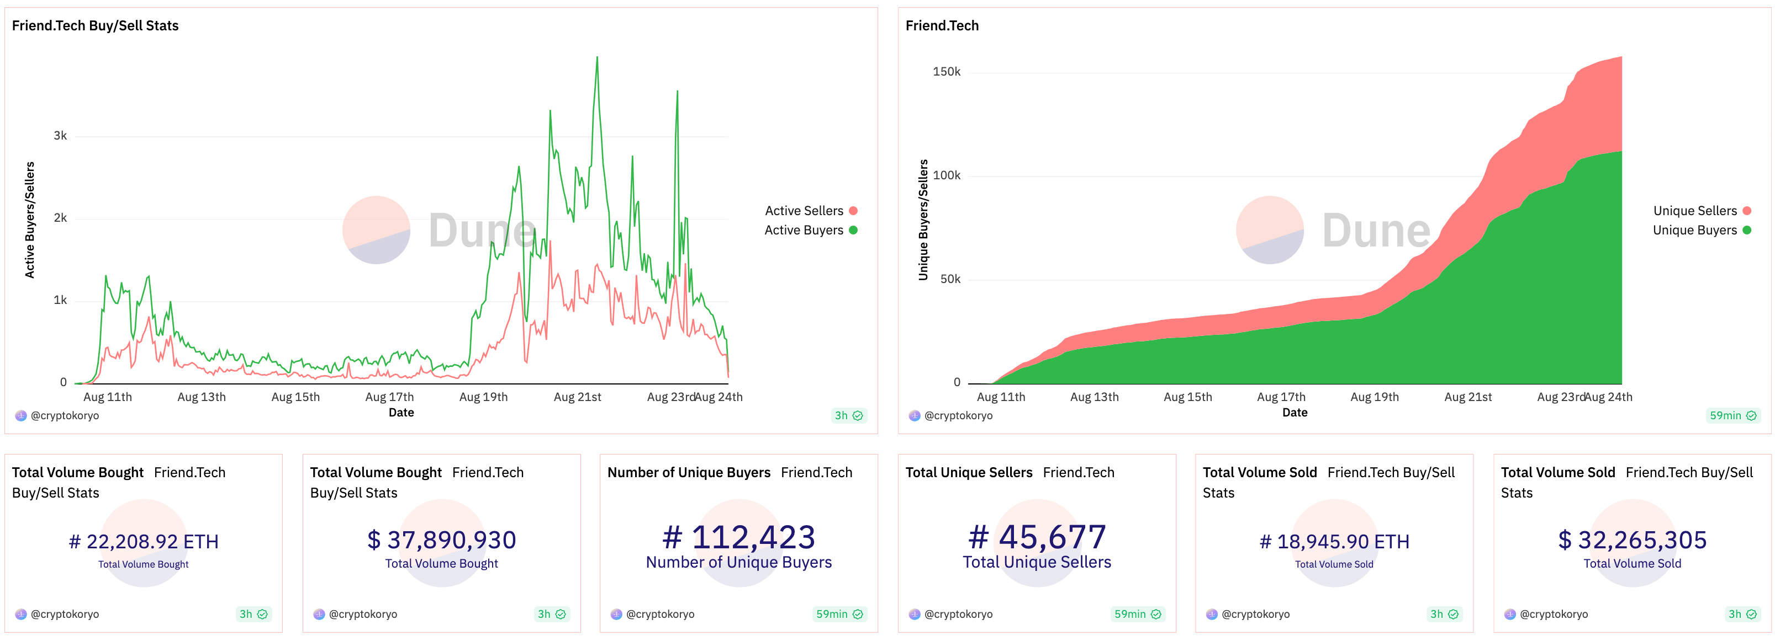Click the verified checkmark next to the 3h badge
Viewport: 1775px width, 641px height.
point(859,415)
